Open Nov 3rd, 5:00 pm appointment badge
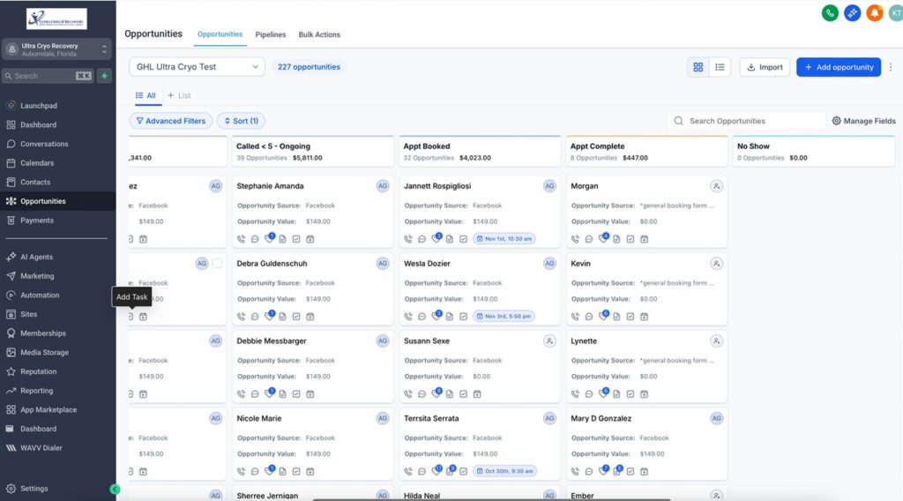903x501 pixels. click(x=504, y=316)
